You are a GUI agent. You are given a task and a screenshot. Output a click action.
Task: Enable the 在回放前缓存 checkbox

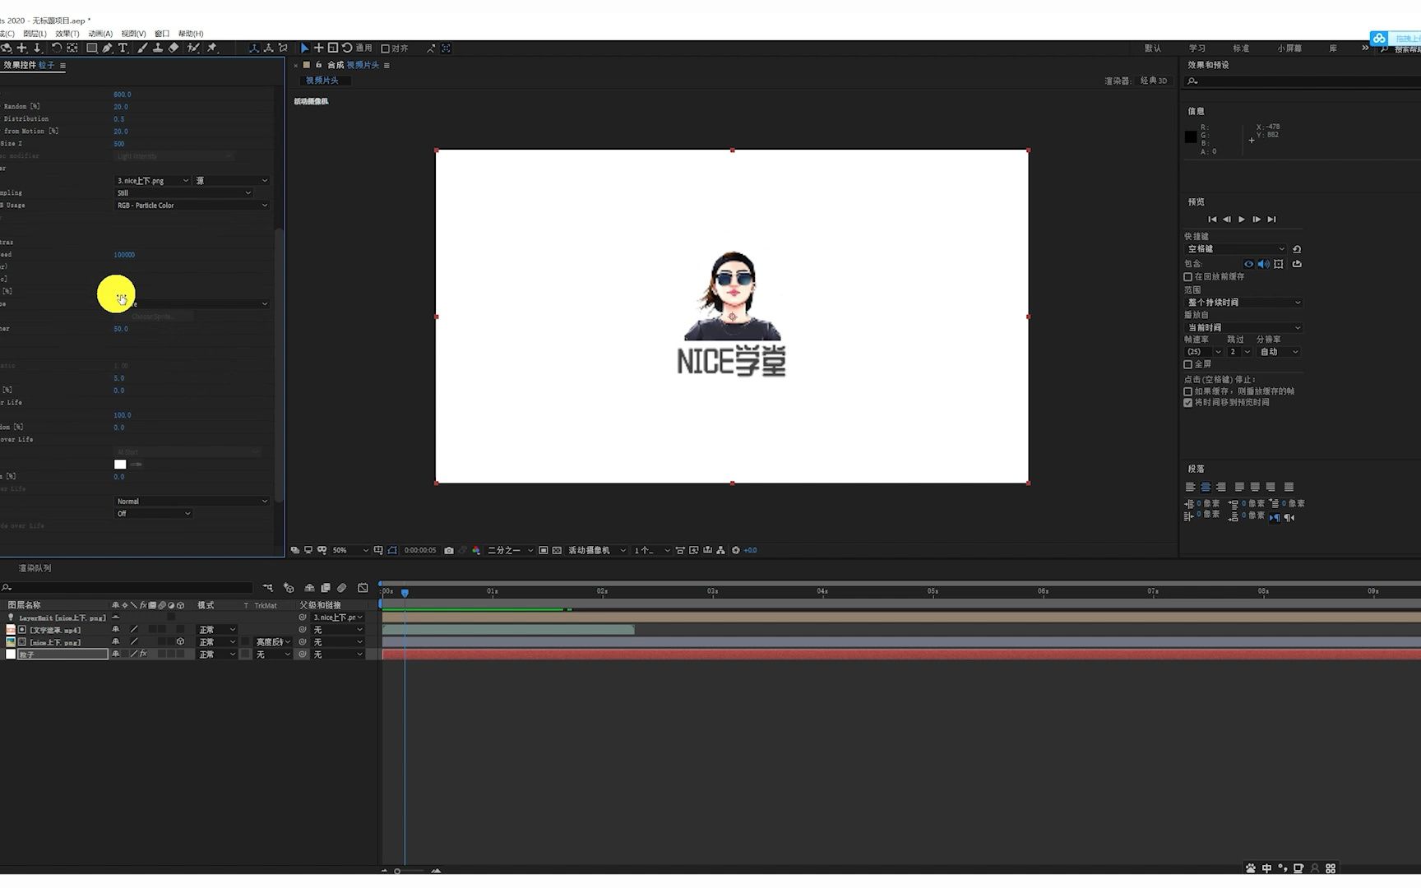tap(1188, 277)
